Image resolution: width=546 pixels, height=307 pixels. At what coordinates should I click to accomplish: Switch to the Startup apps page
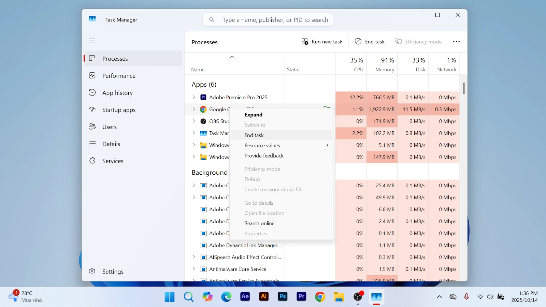click(133, 110)
